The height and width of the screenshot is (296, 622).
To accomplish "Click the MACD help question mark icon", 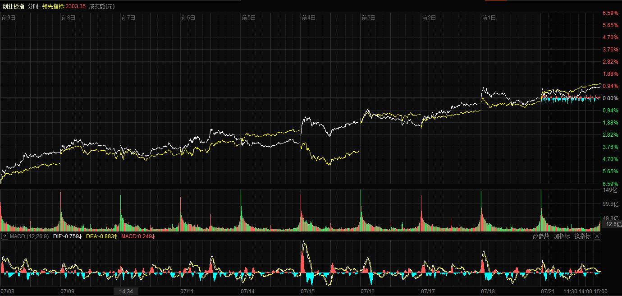I will [5, 236].
